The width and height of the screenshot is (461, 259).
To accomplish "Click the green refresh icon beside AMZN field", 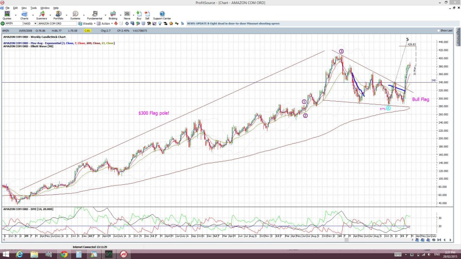I will pyautogui.click(x=3, y=23).
